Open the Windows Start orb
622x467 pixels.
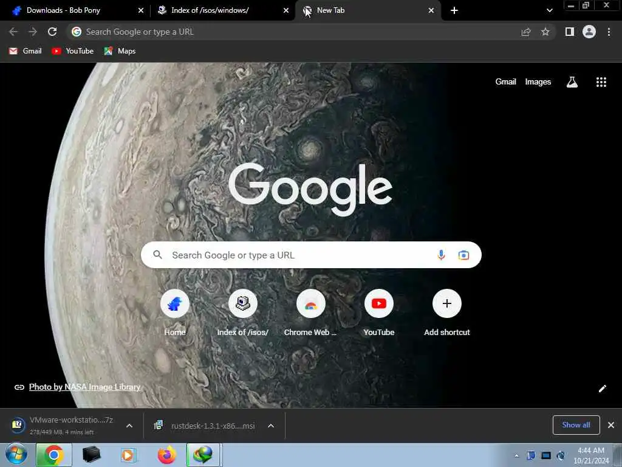click(16, 455)
